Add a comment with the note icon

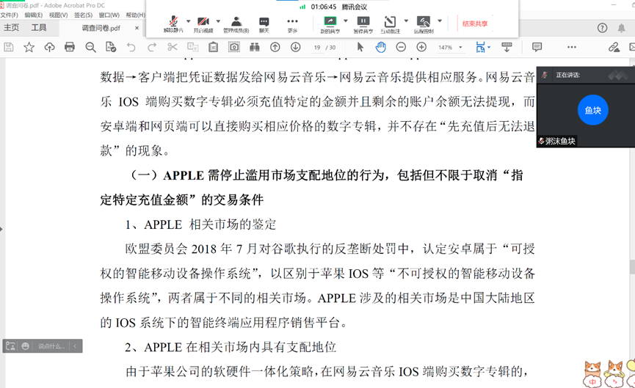[x=537, y=48]
